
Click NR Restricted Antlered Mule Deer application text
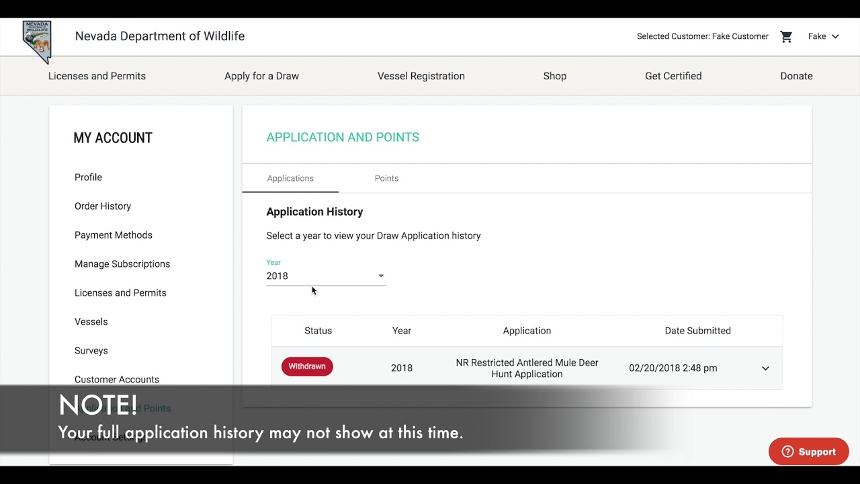(527, 368)
